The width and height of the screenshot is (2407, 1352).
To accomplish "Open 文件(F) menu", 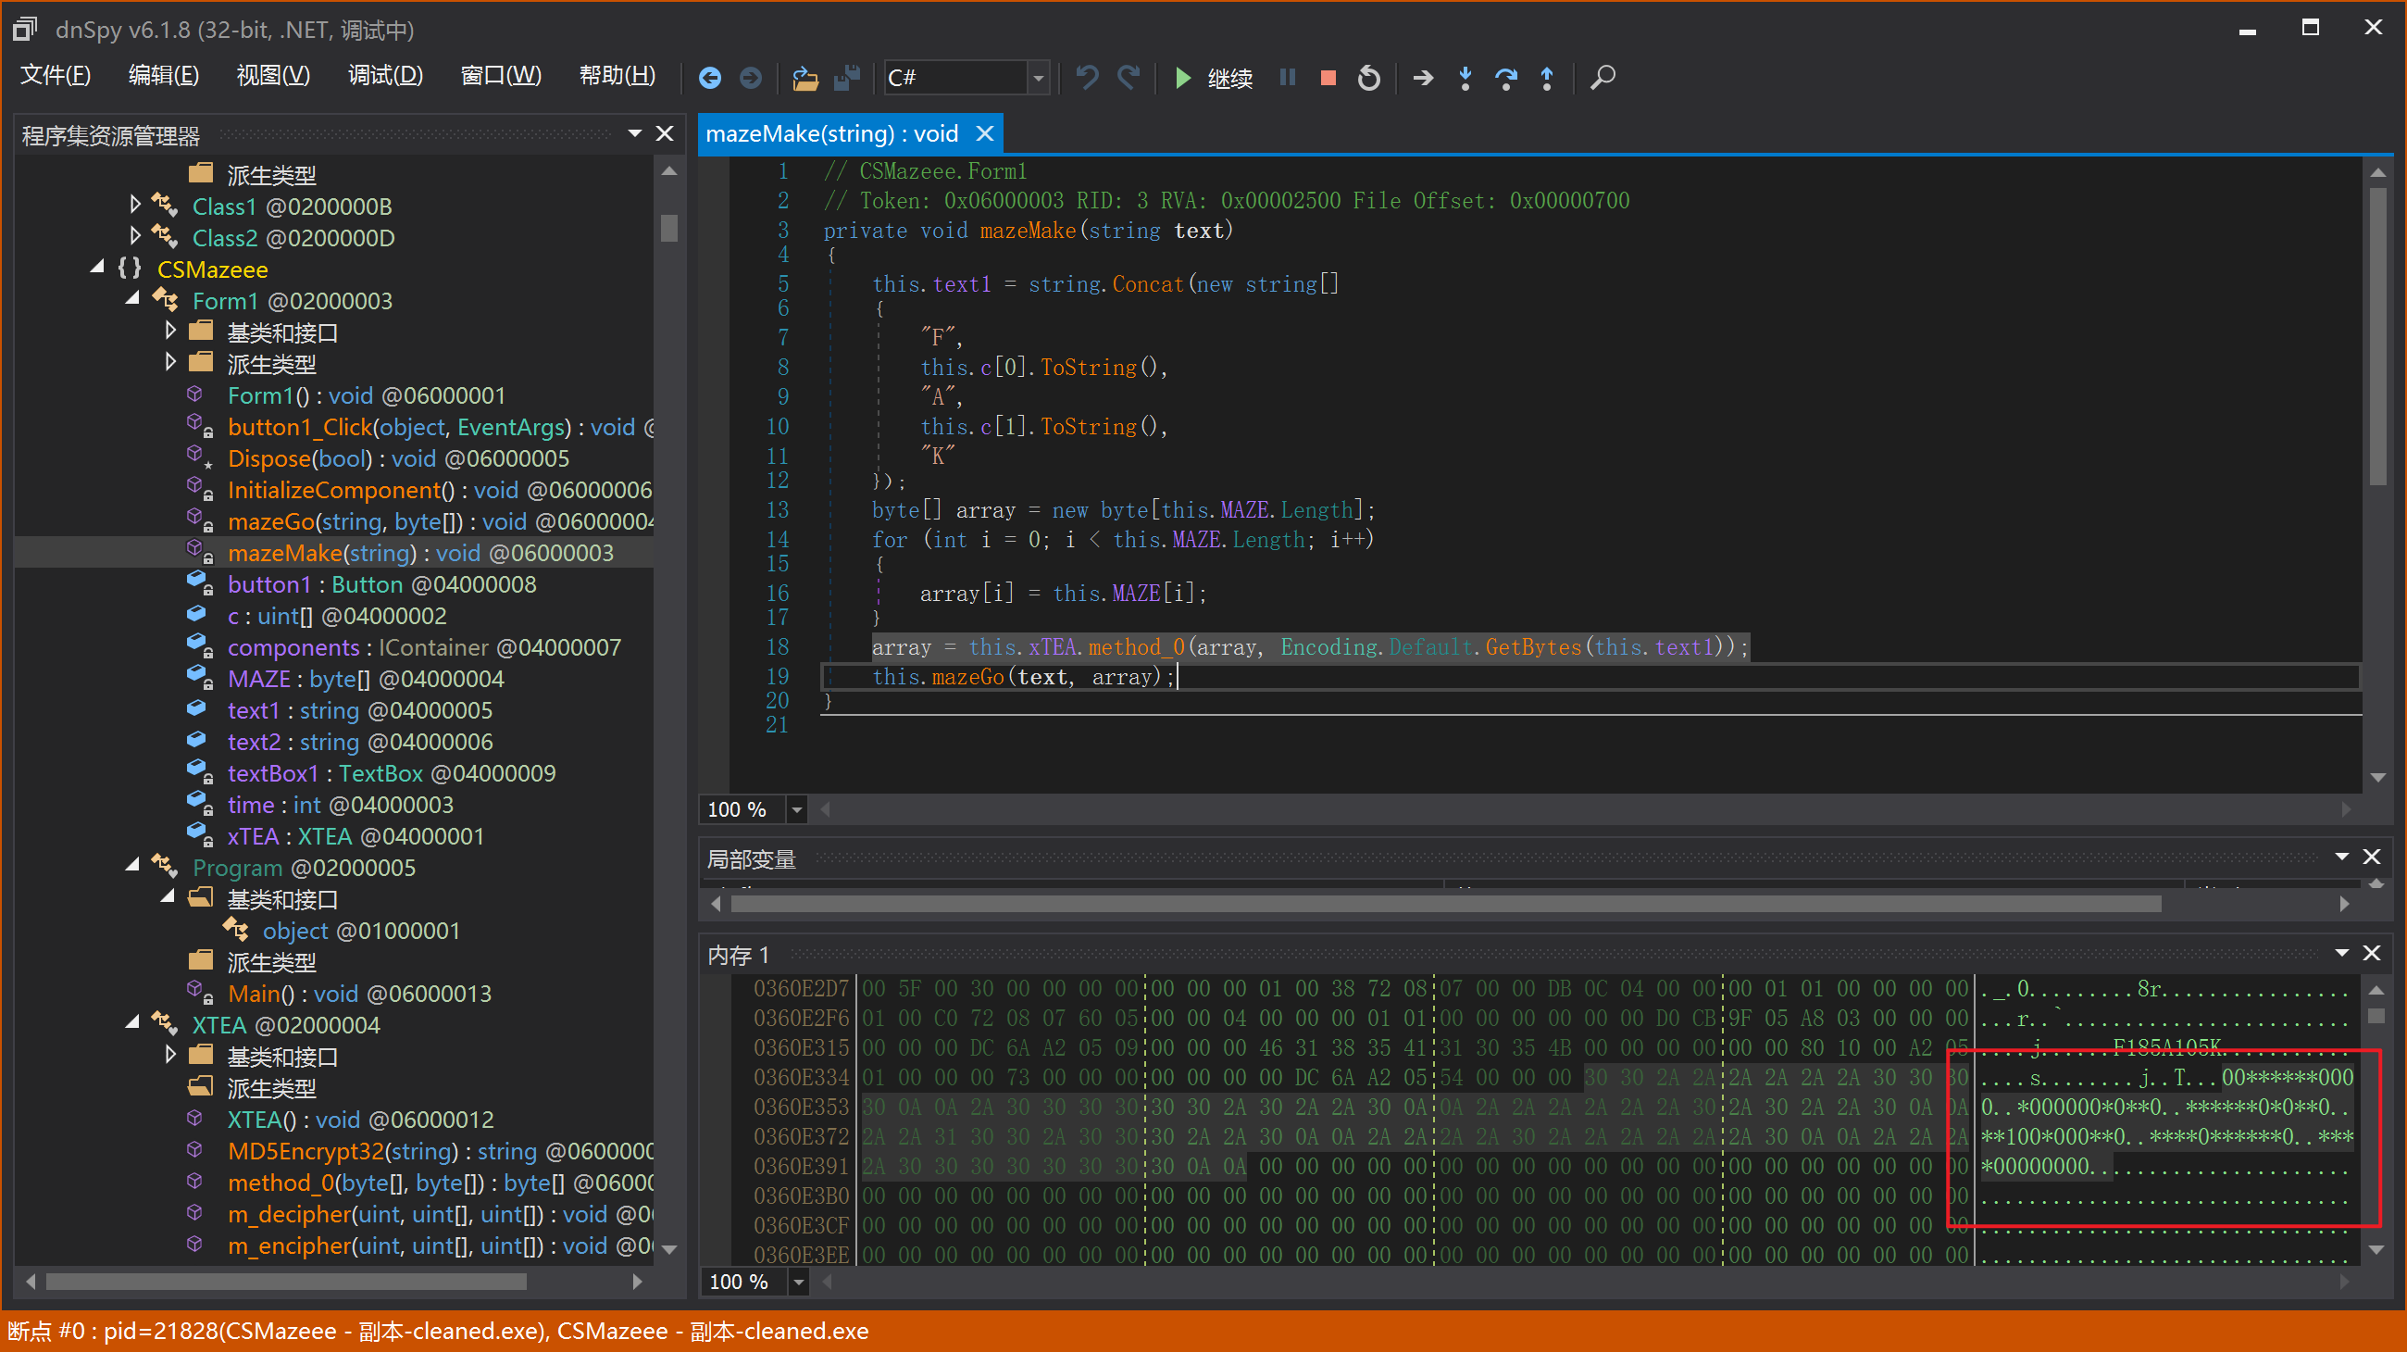I will click(x=56, y=76).
